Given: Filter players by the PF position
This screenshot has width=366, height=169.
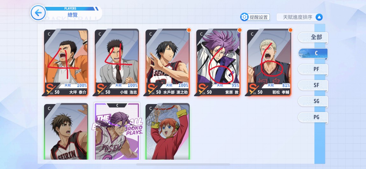Looking at the screenshot, I should pyautogui.click(x=313, y=69).
